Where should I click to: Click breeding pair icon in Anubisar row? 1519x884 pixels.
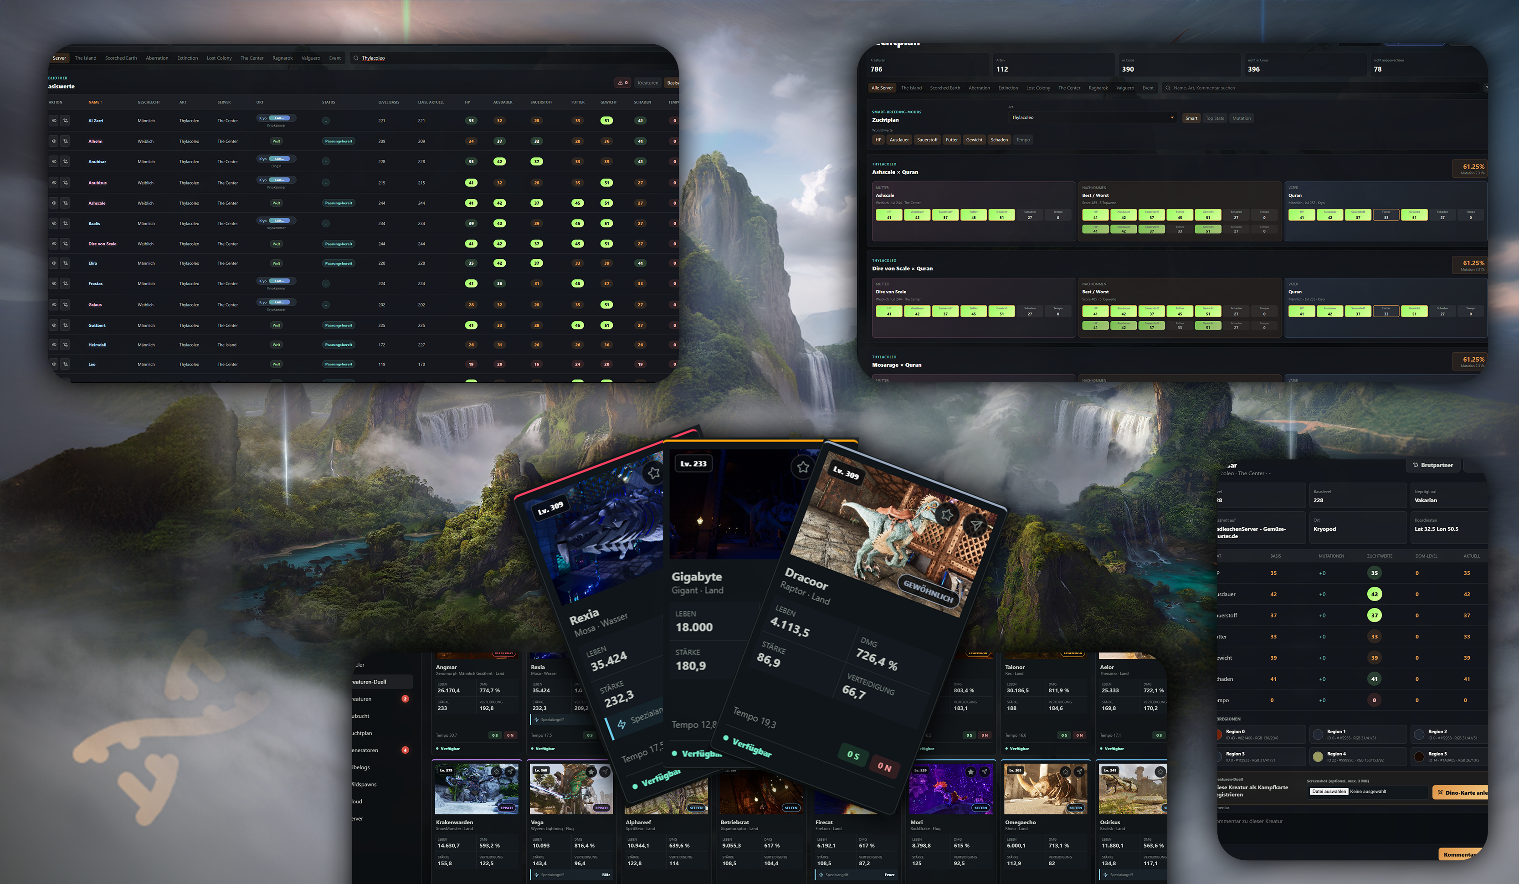coord(65,162)
